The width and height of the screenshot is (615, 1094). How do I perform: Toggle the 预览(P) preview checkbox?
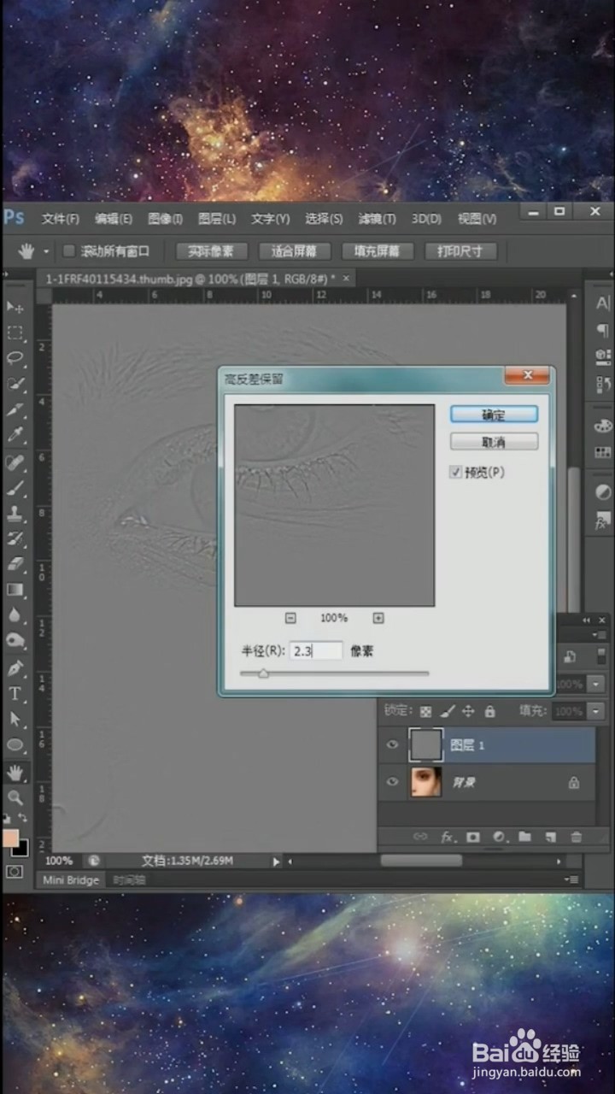pyautogui.click(x=456, y=472)
